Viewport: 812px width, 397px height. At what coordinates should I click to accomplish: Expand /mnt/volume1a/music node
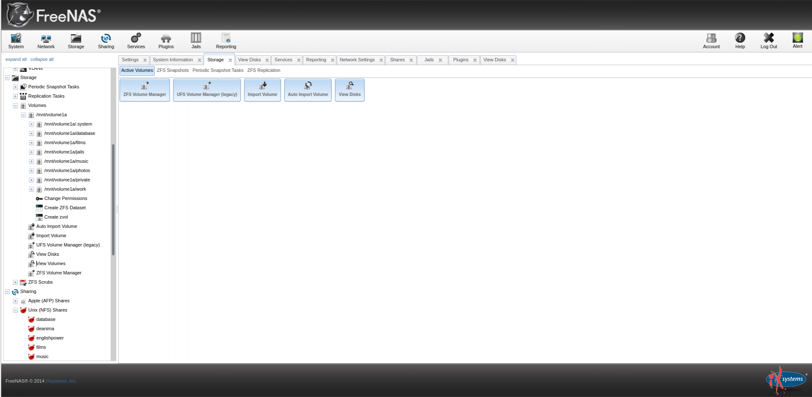click(x=31, y=162)
